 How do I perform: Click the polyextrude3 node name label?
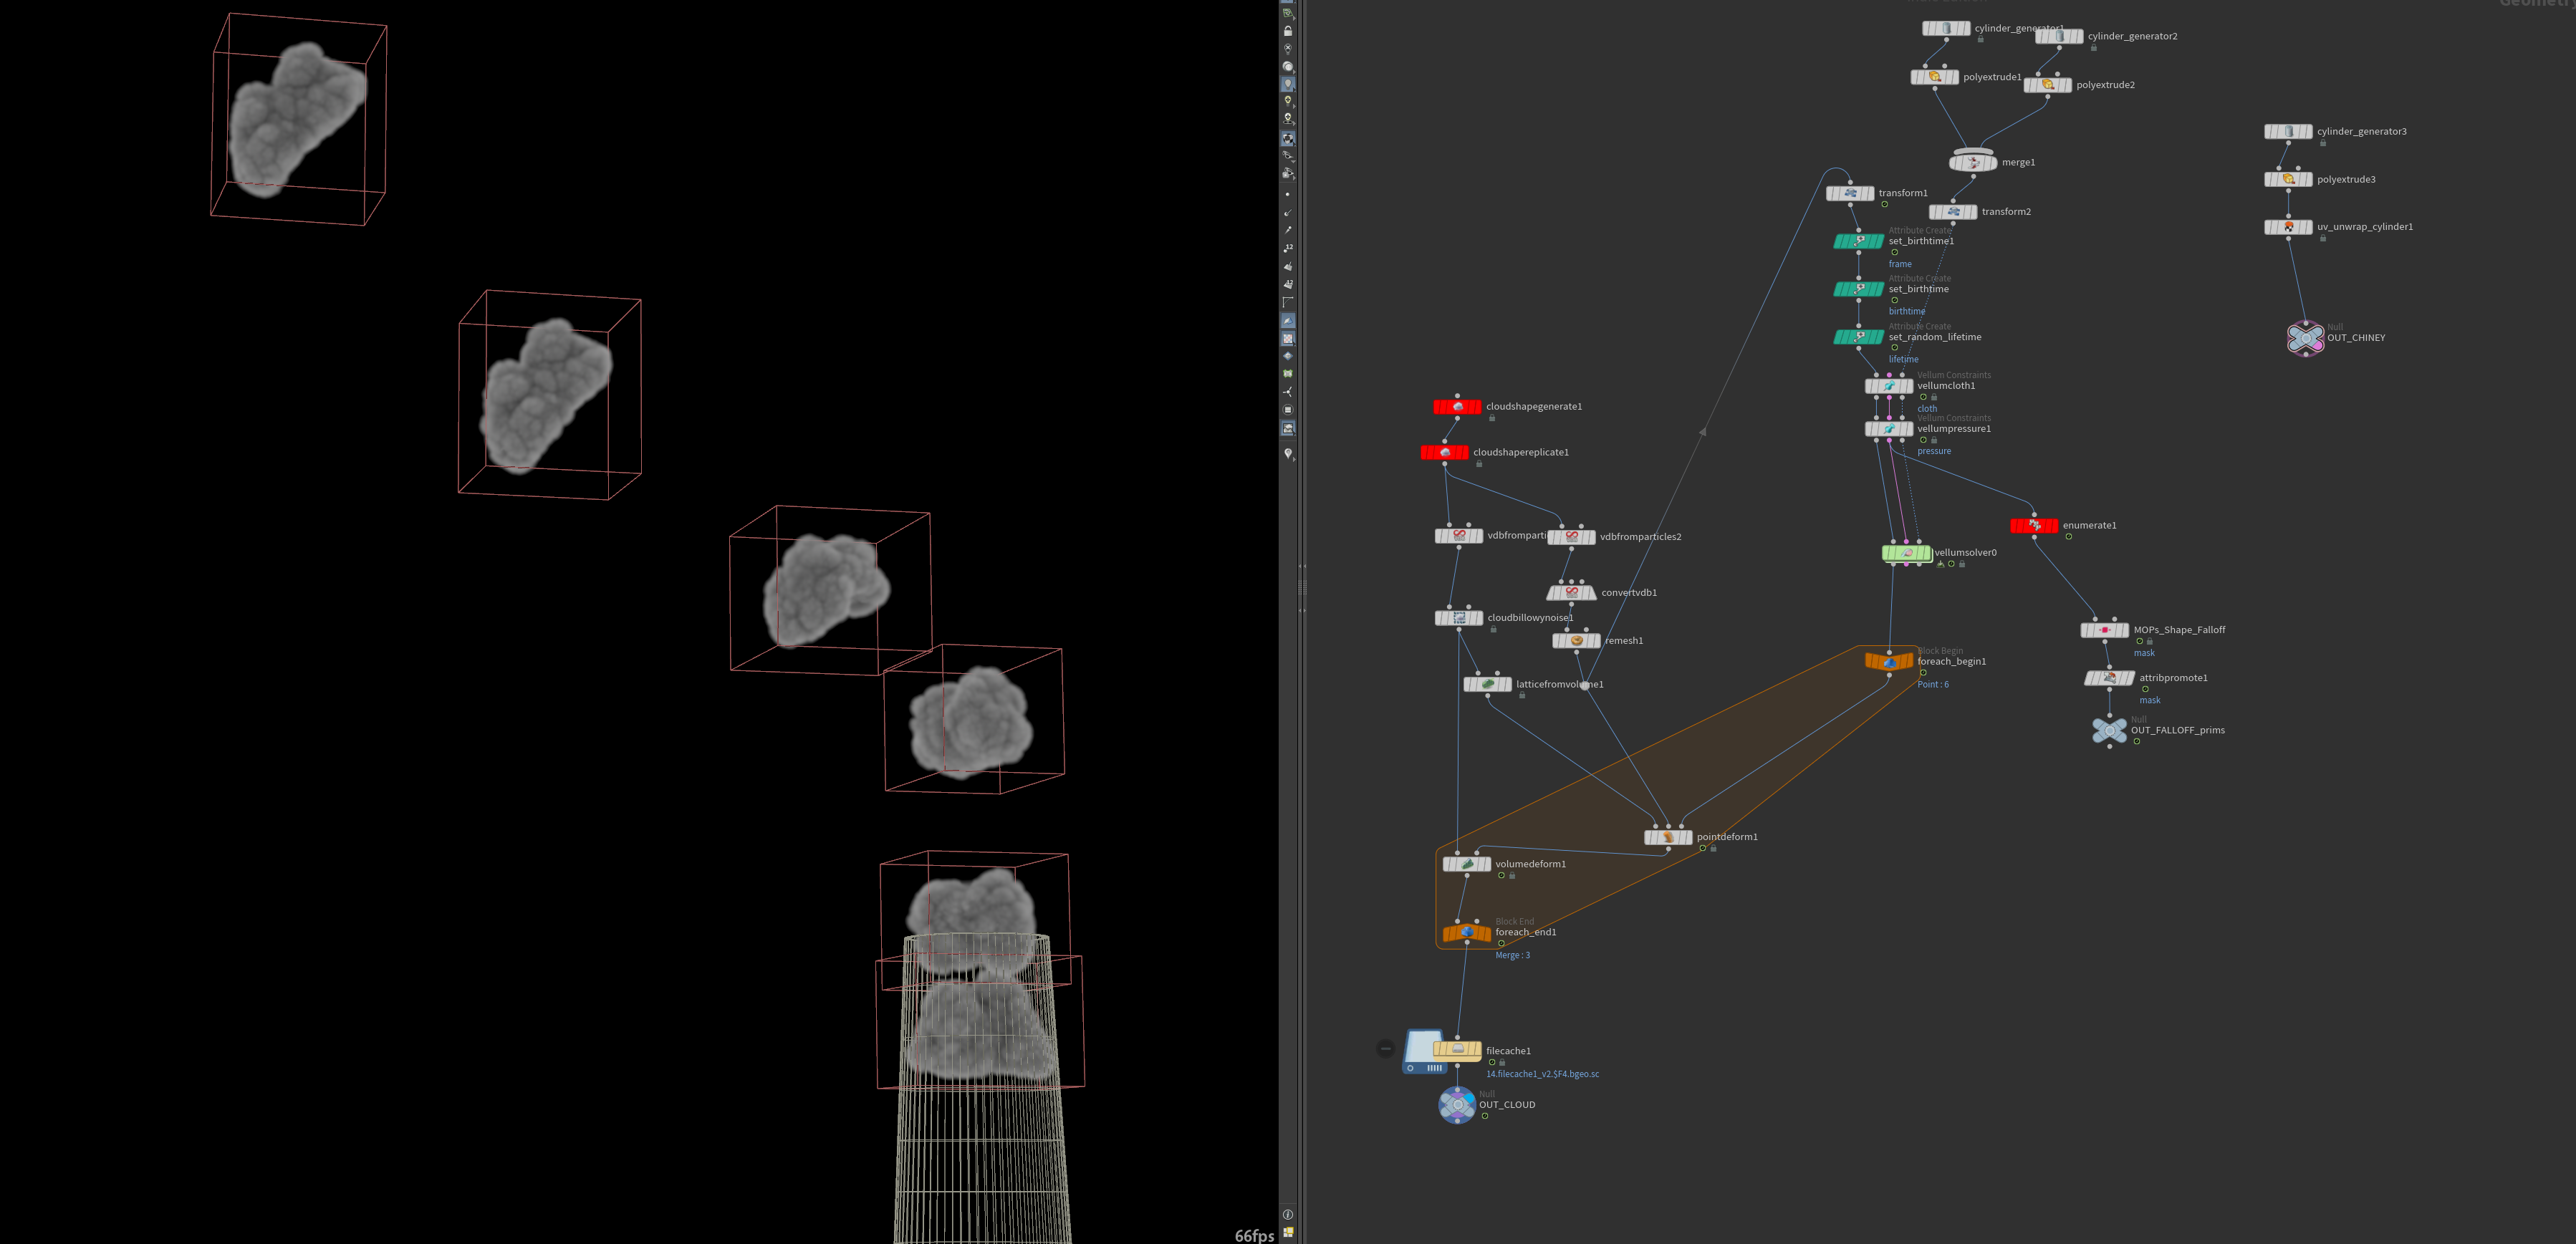click(2346, 180)
